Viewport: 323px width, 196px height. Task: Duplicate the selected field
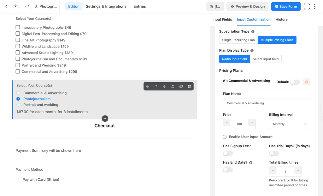(x=181, y=86)
